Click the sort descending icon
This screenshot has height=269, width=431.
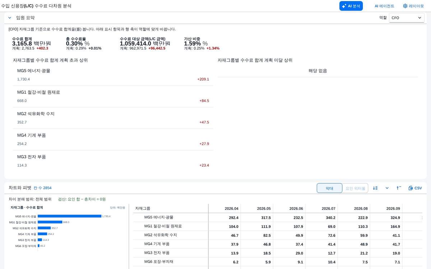click(375, 188)
